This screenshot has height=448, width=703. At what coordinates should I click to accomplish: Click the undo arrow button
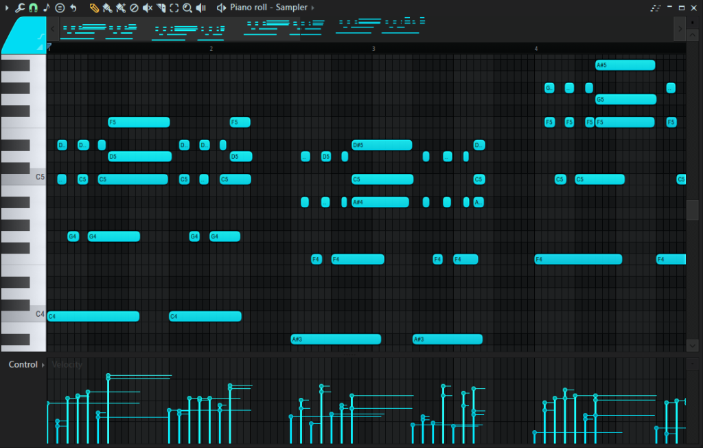click(73, 8)
